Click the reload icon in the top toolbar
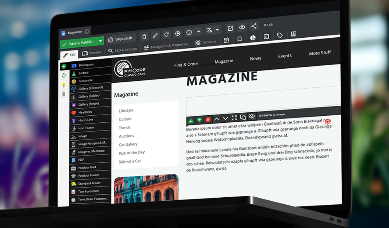The width and height of the screenshot is (389, 228). [166, 35]
